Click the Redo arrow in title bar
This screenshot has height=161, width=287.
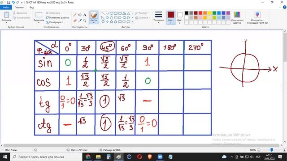[18, 3]
